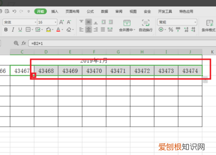This screenshot has height=155, width=216.
Task: Switch to the 页面布局 tab
Action: (73, 11)
